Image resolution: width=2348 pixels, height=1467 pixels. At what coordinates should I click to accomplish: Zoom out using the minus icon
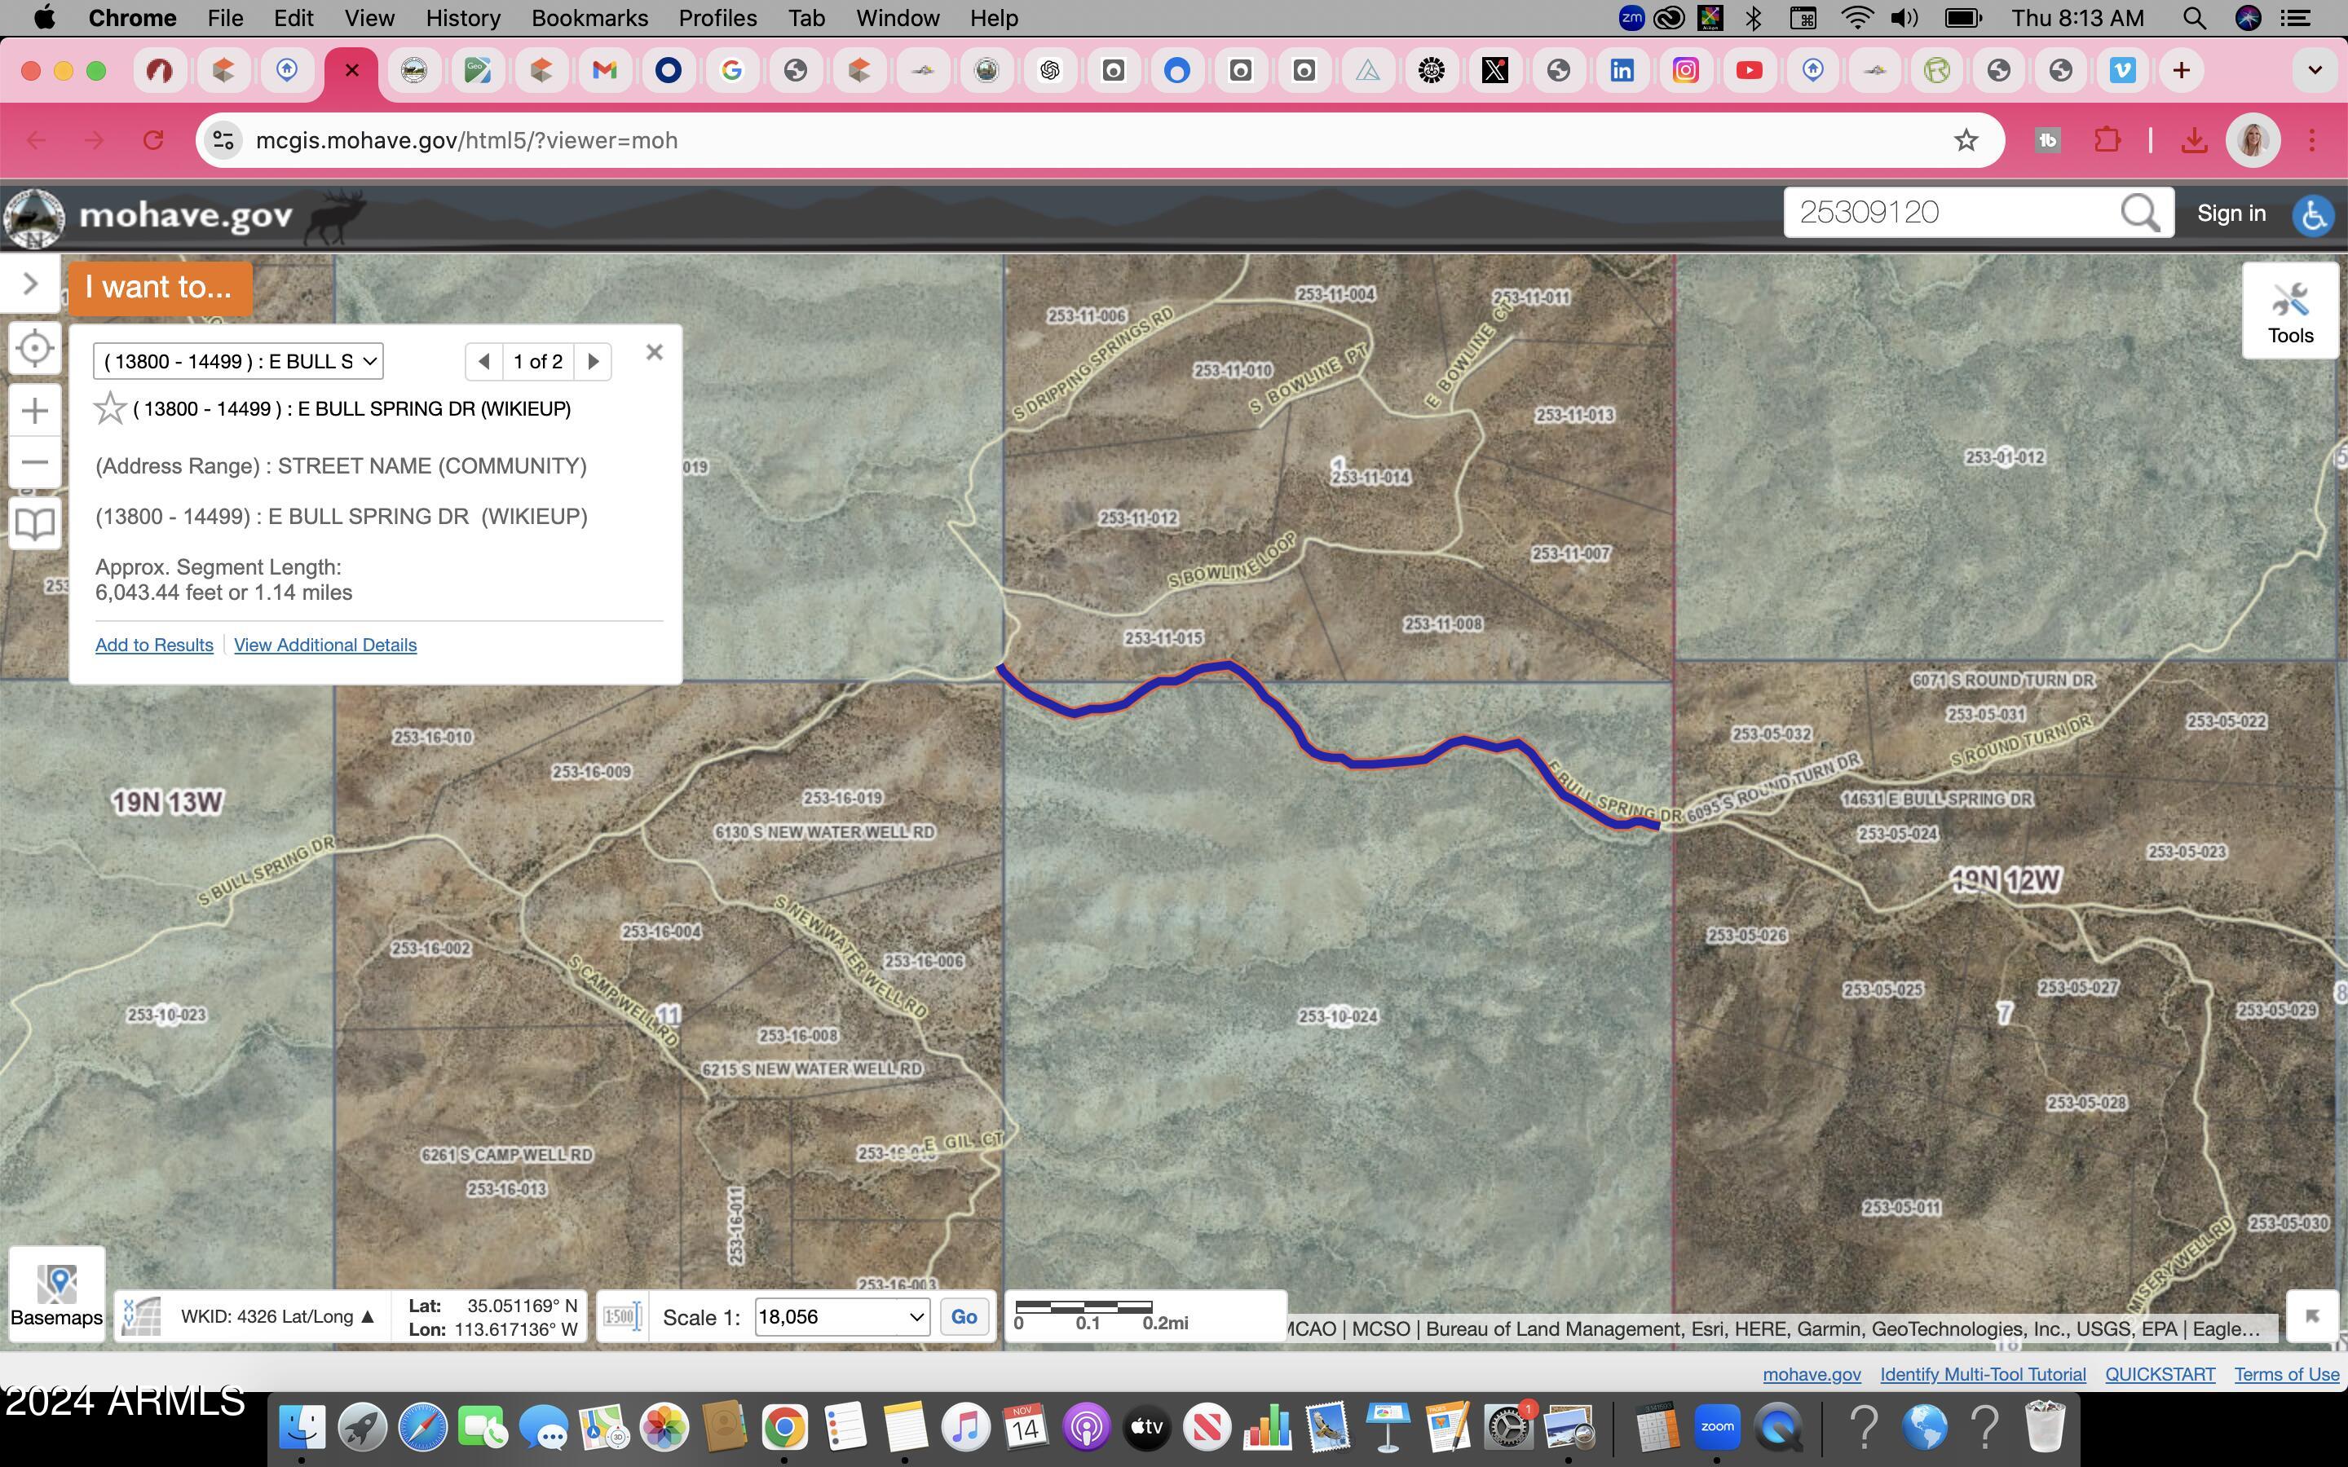(x=35, y=462)
